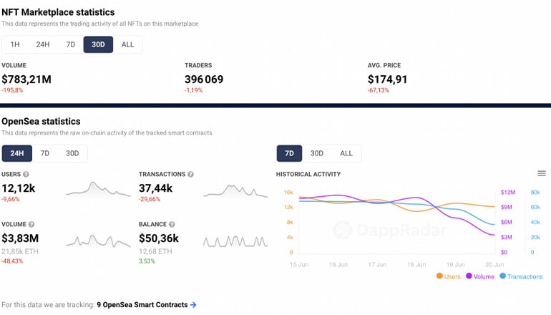The image size is (551, 315).
Task: Select 24H range in NFT Marketplace statistics
Action: click(42, 44)
